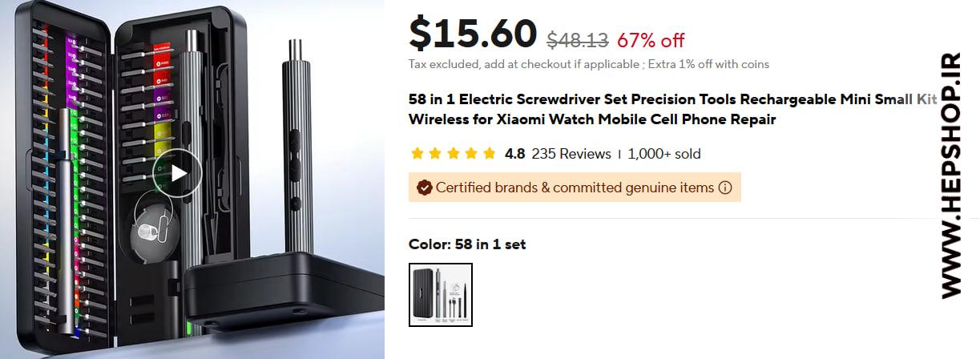Click the first rating star

click(417, 154)
